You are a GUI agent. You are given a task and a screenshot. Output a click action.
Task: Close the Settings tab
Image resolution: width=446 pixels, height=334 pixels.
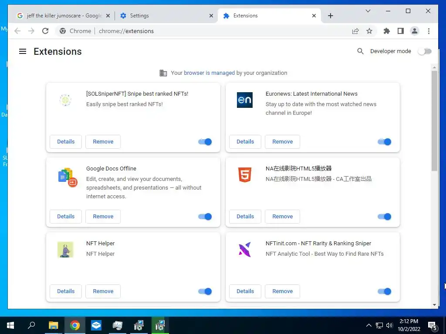[x=211, y=16]
